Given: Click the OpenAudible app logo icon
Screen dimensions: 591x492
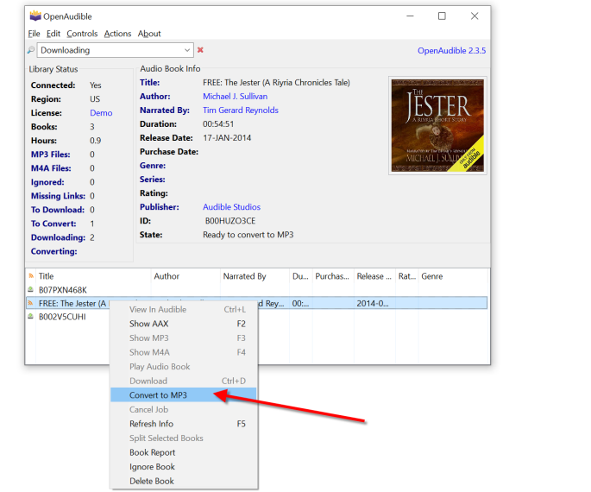Looking at the screenshot, I should [35, 16].
